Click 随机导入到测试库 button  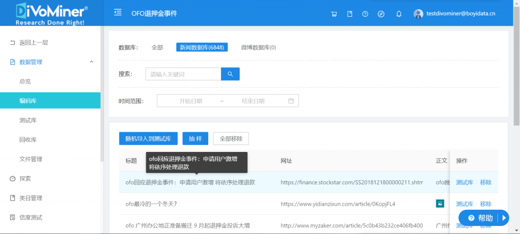148,138
